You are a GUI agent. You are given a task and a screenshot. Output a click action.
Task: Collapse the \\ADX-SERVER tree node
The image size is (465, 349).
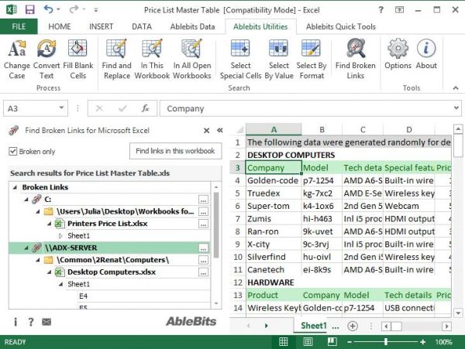coord(15,248)
